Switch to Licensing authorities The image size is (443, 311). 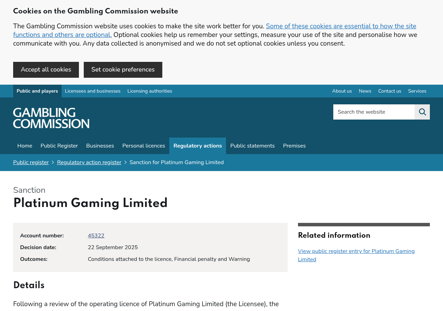coord(150,91)
